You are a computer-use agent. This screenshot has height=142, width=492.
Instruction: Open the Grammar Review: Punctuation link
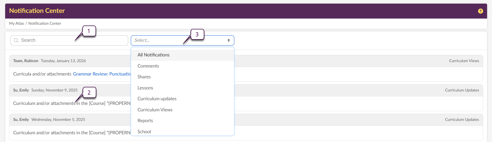tap(102, 74)
